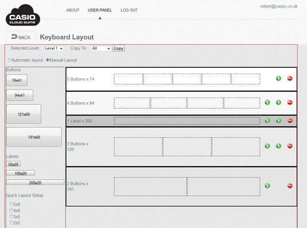This screenshot has height=228, width=307.
Task: Move the 3 Buttons x 126 row up
Action: [x=267, y=146]
